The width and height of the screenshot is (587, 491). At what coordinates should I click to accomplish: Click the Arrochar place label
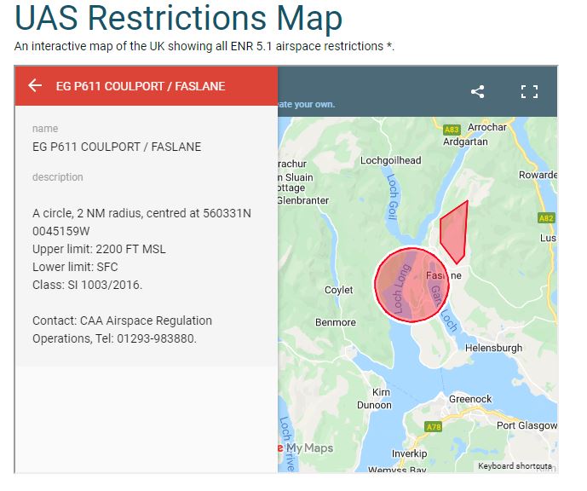pyautogui.click(x=487, y=127)
